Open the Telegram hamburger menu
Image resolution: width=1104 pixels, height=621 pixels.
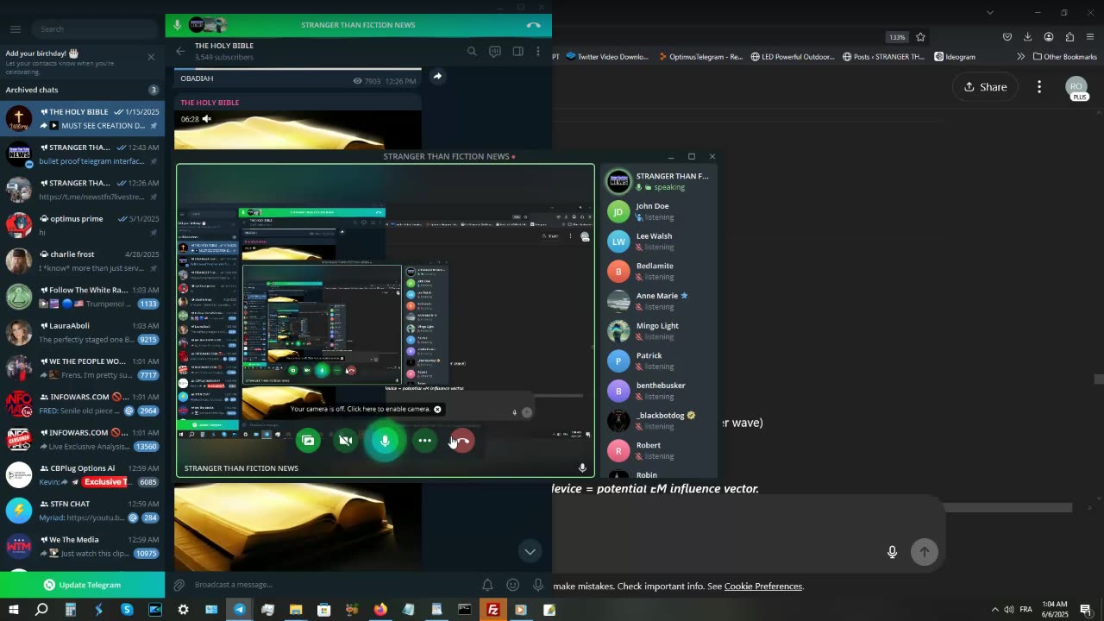(x=15, y=29)
